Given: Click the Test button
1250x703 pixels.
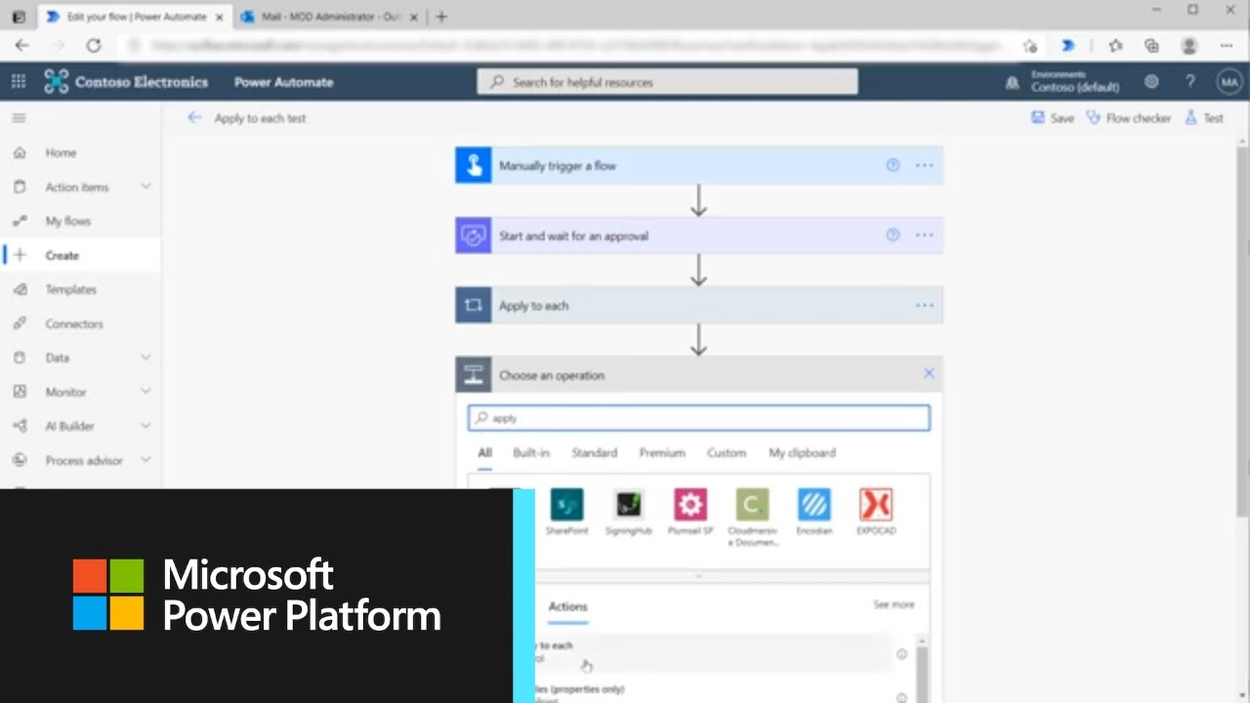Looking at the screenshot, I should (x=1203, y=118).
